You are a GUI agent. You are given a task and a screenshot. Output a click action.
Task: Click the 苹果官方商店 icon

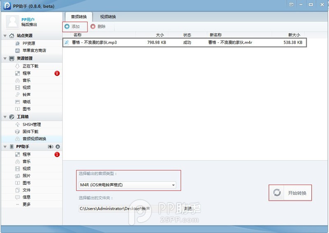pos(17,51)
